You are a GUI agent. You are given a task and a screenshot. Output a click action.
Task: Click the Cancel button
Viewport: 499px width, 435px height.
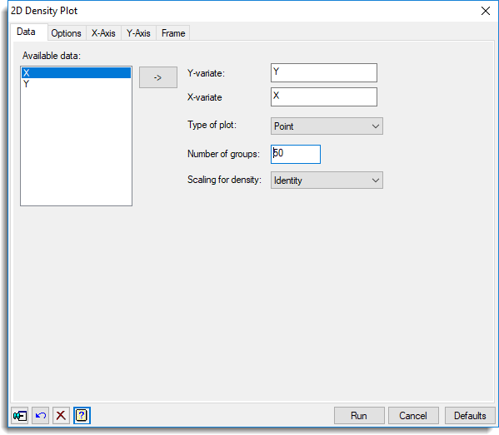pyautogui.click(x=413, y=415)
